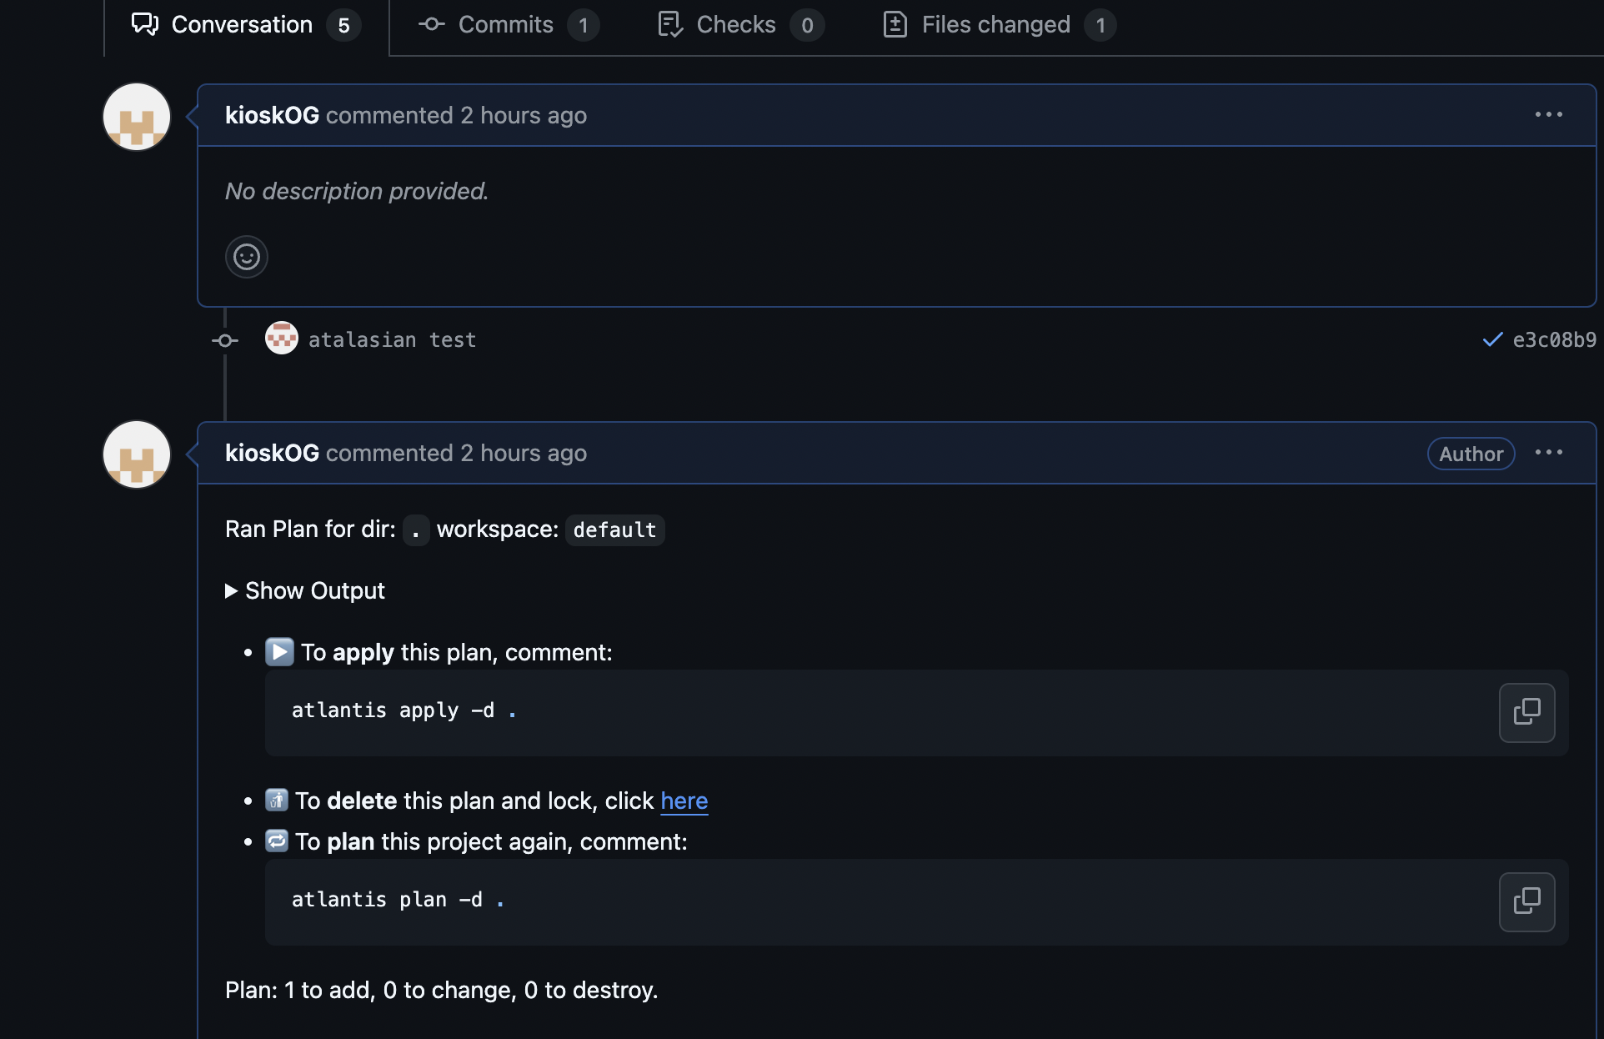Open commit e3c08b9
Image resolution: width=1604 pixels, height=1039 pixels.
click(1554, 340)
